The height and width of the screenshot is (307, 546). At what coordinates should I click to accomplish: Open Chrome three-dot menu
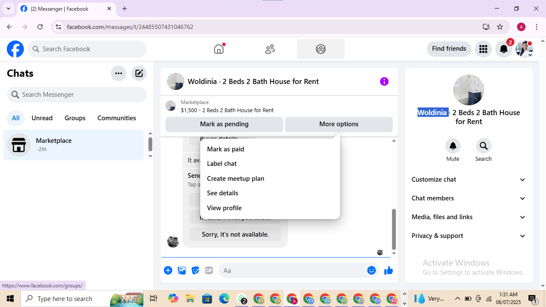pos(537,27)
